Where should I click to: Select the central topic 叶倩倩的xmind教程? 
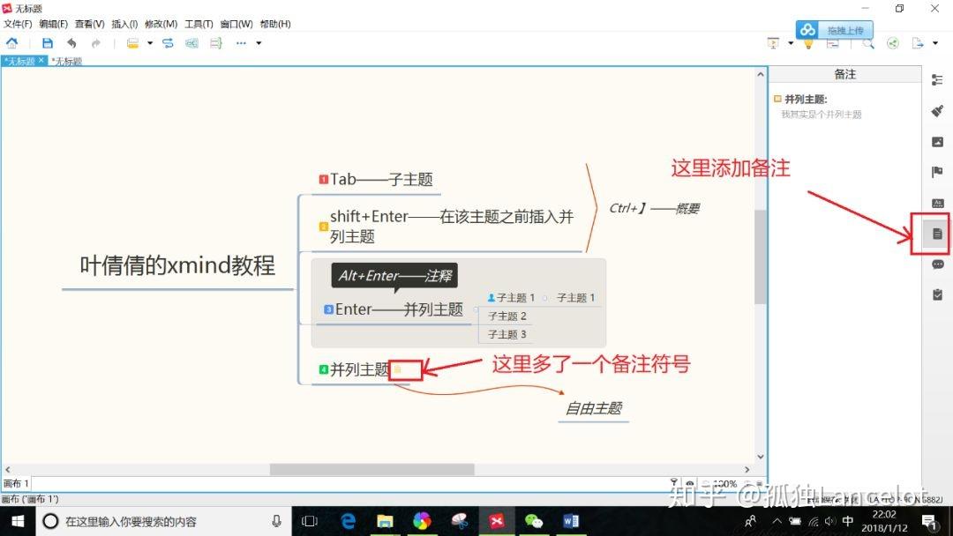click(177, 266)
